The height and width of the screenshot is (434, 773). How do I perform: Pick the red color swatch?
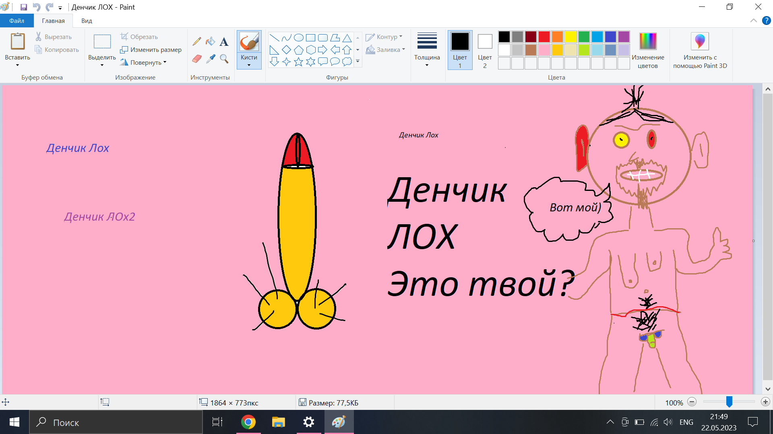(544, 37)
